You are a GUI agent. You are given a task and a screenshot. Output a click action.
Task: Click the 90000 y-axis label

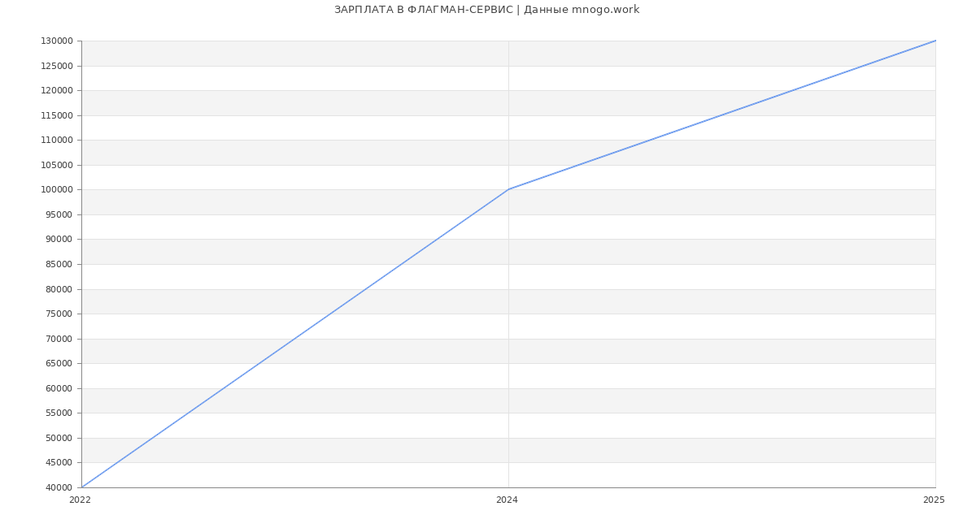59,240
